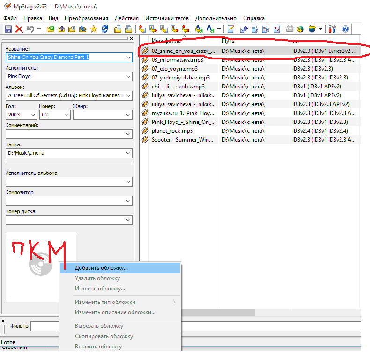This screenshot has height=354, width=370.
Task: Select file 07_eto_voyna.mp3
Action: point(175,69)
